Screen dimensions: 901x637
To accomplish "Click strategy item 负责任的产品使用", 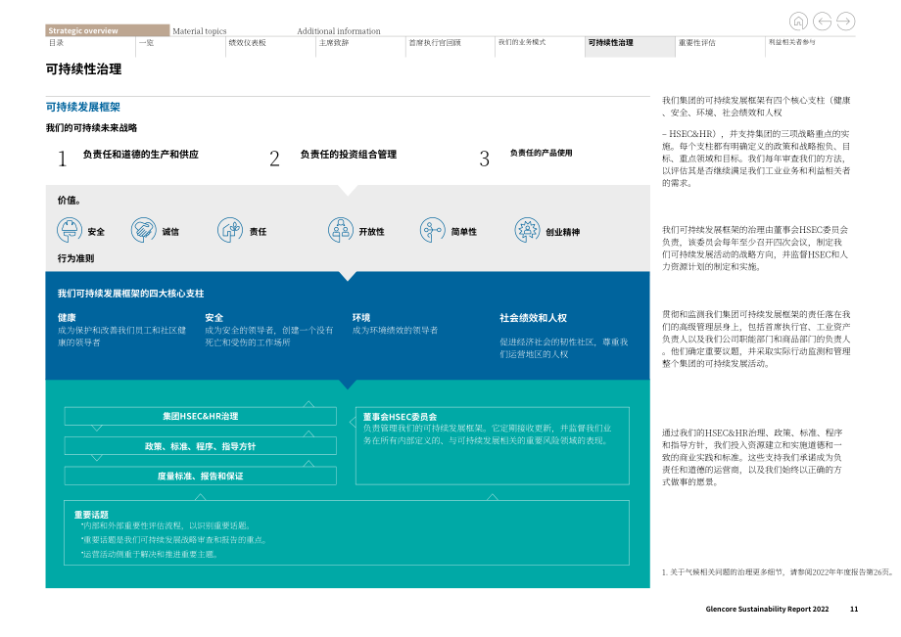I will pyautogui.click(x=541, y=153).
